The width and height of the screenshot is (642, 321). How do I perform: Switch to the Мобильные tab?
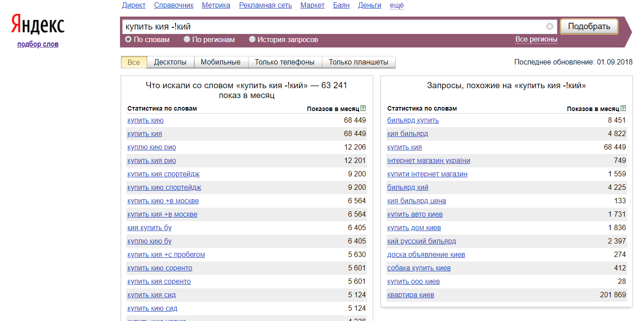point(221,62)
